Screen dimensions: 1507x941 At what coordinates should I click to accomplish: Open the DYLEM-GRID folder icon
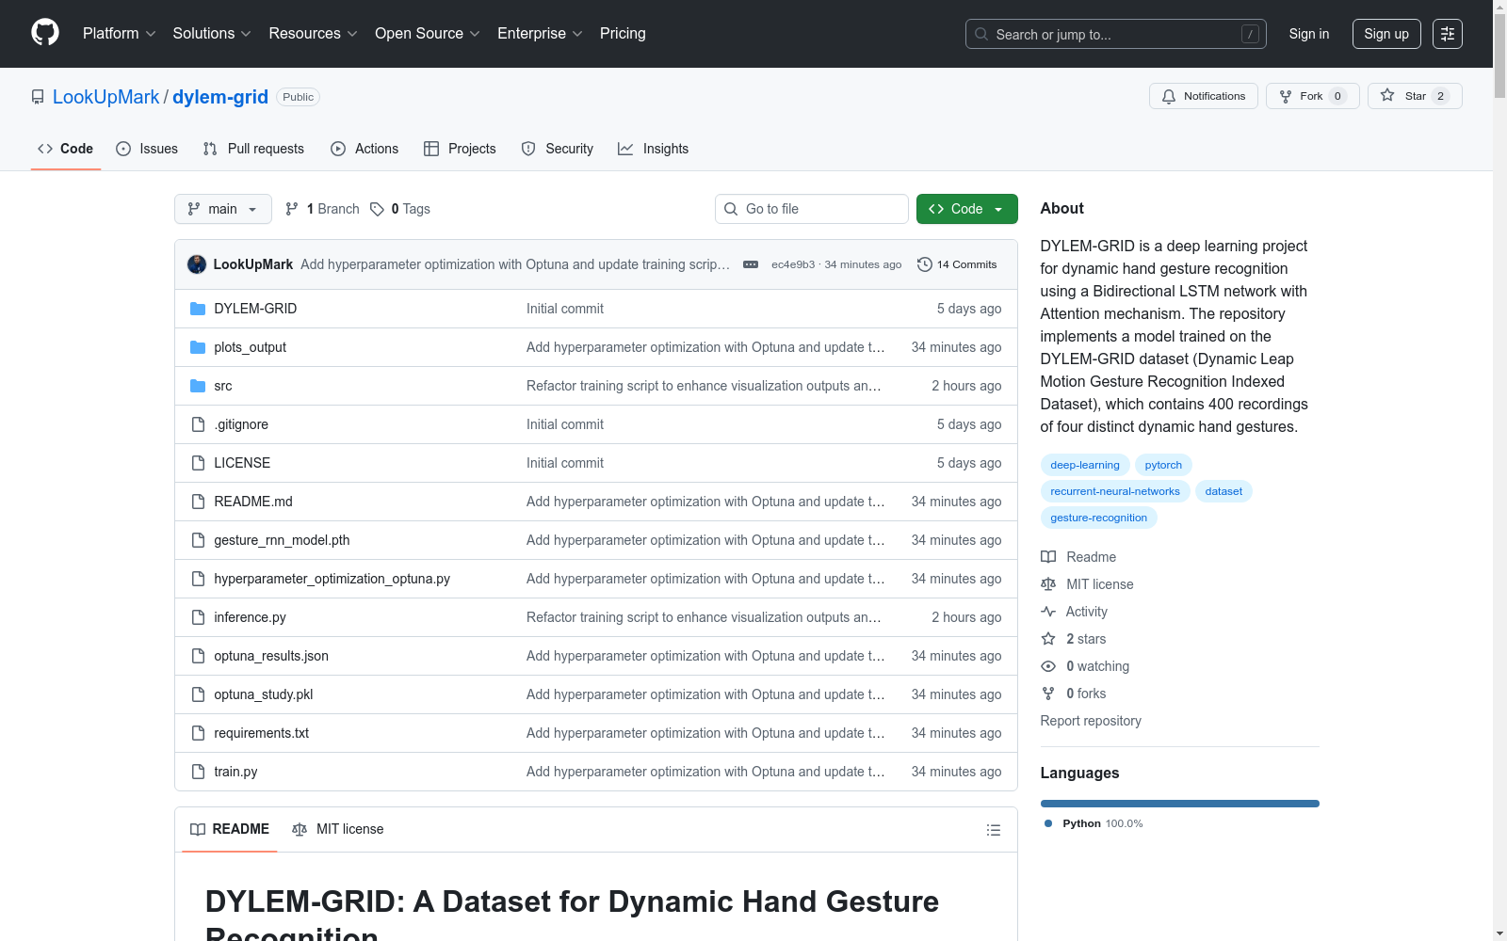coord(198,309)
